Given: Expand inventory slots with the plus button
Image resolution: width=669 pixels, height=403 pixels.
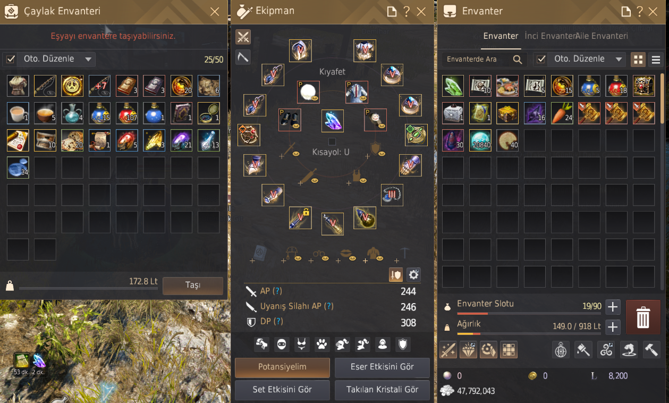Looking at the screenshot, I should (613, 307).
